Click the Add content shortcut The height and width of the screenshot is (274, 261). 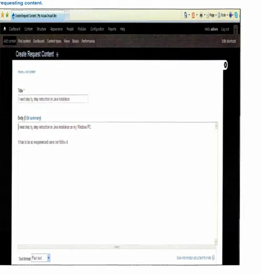(10, 41)
